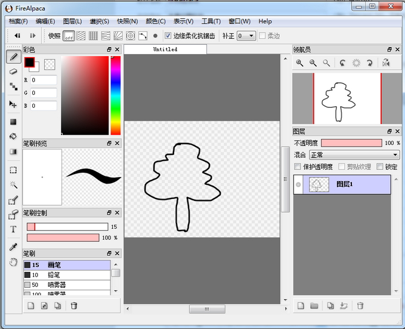Screen dimensions: 405x329
Task: Enable concentric circle snap
Action: pyautogui.click(x=131, y=36)
